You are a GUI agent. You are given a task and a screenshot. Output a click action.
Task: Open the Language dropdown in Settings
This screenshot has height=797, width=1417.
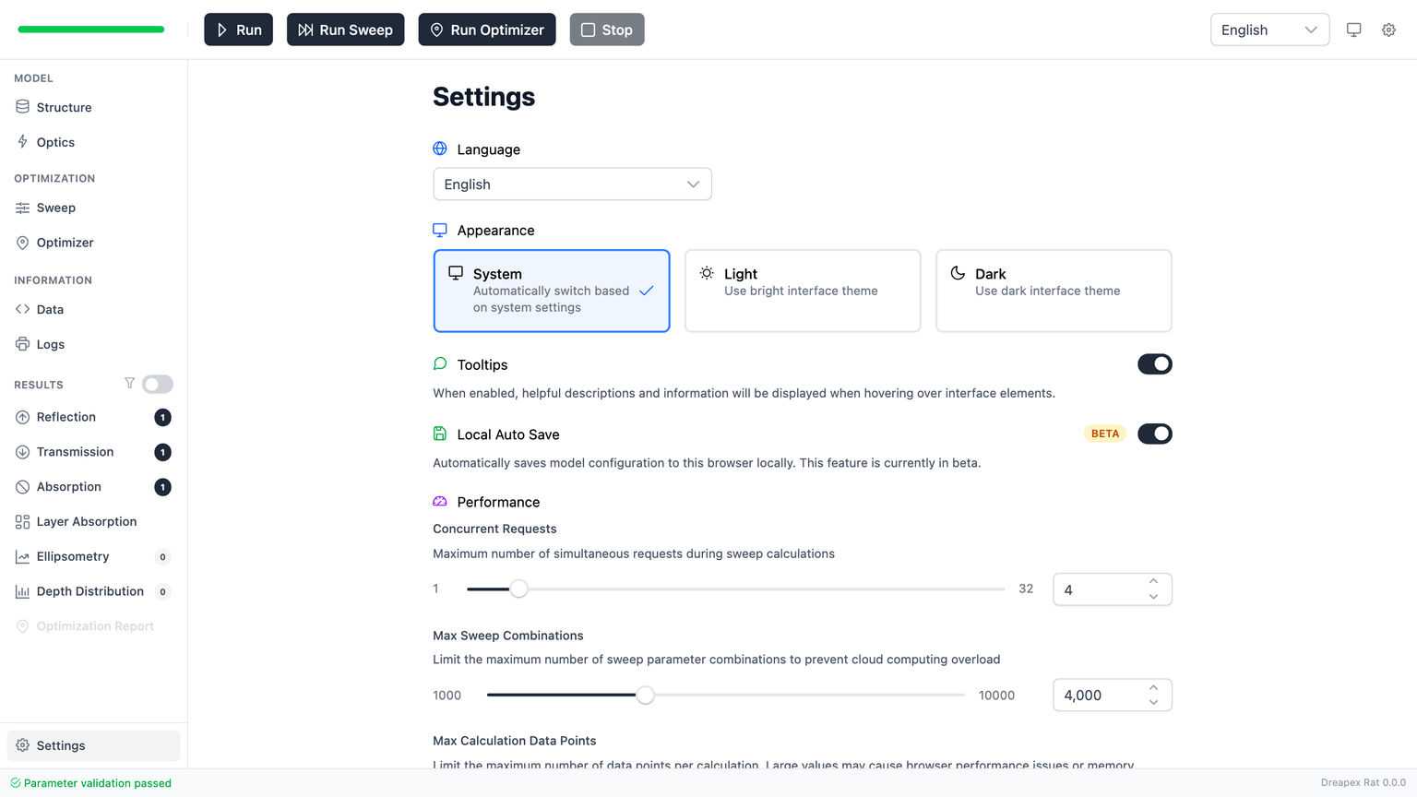coord(572,184)
